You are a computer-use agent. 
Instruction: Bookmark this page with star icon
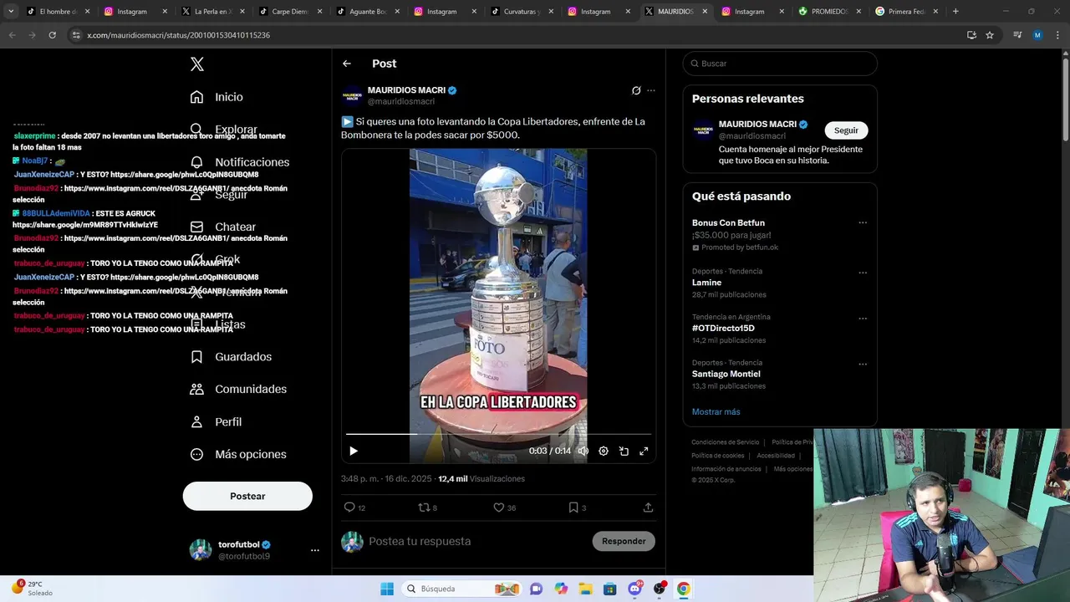990,35
